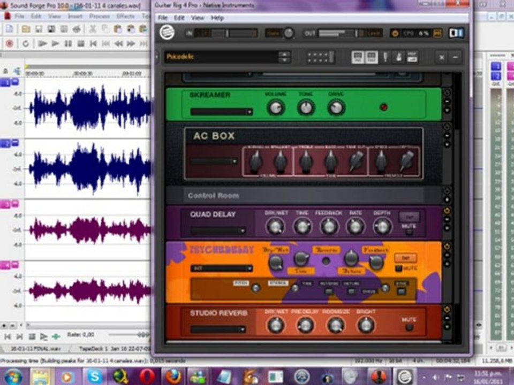Open Skype from the taskbar

point(95,376)
